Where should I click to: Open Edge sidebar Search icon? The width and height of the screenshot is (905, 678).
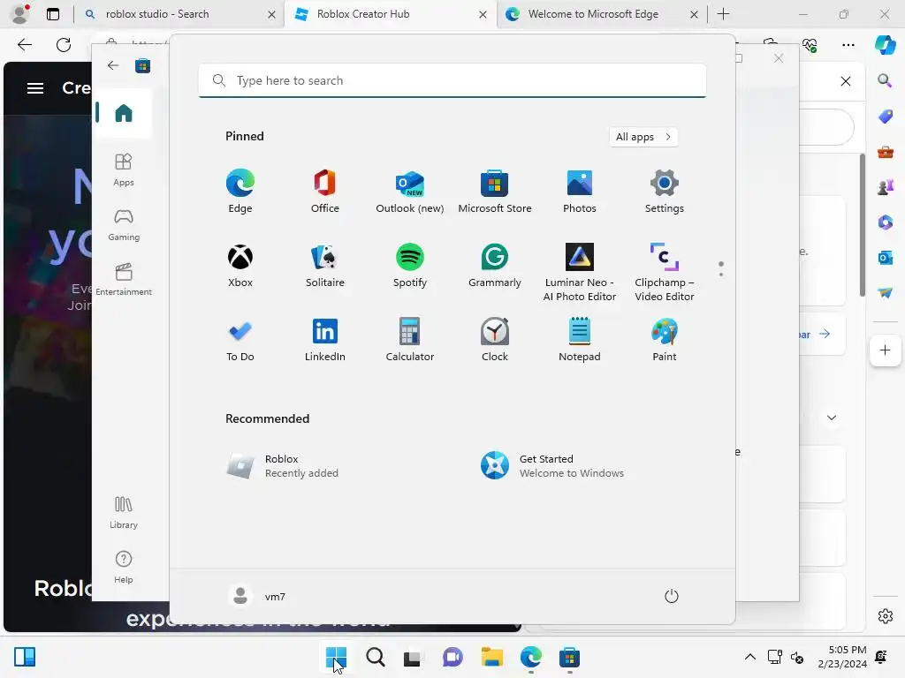tap(885, 80)
